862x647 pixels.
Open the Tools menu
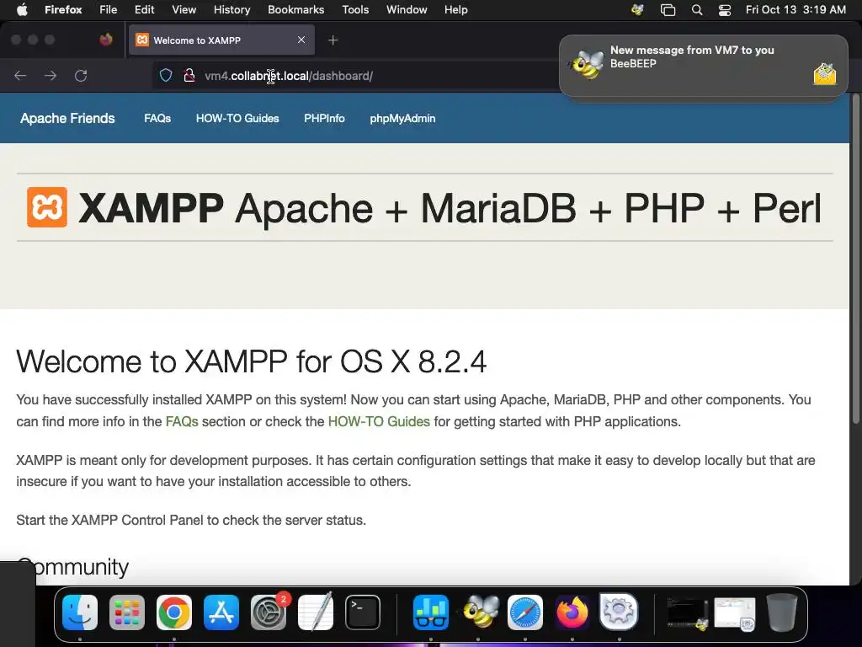[x=355, y=9]
